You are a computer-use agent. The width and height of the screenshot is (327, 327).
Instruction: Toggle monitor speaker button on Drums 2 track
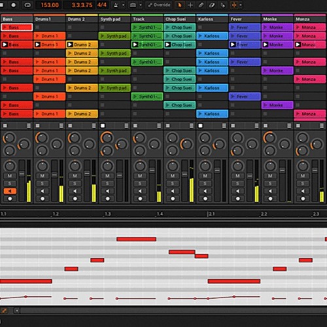[x=75, y=191]
